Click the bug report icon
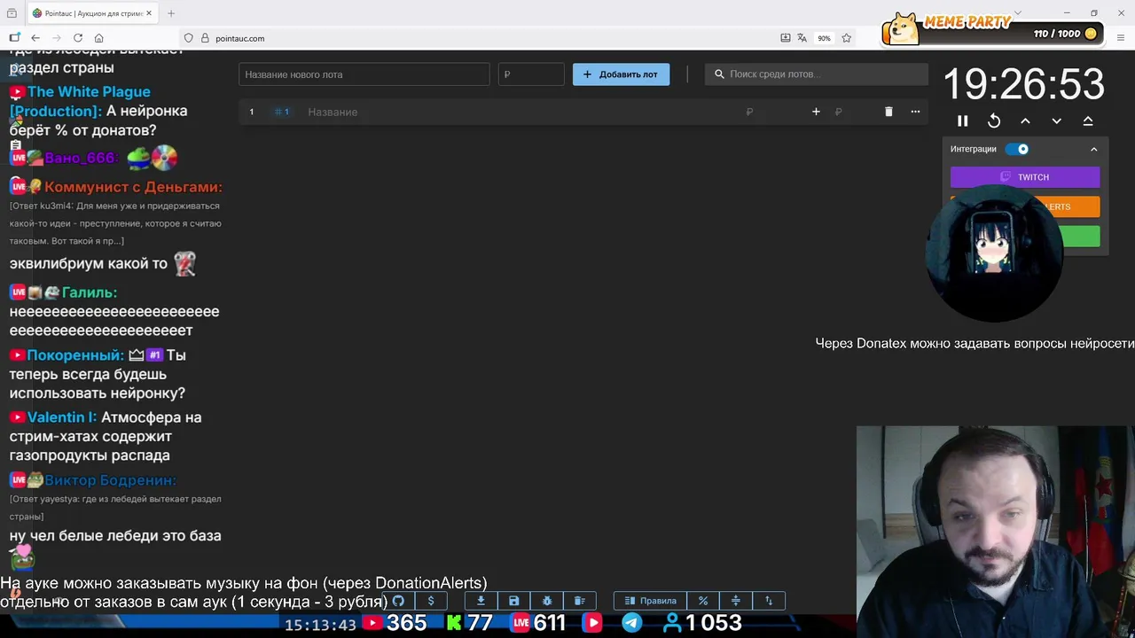 click(546, 601)
